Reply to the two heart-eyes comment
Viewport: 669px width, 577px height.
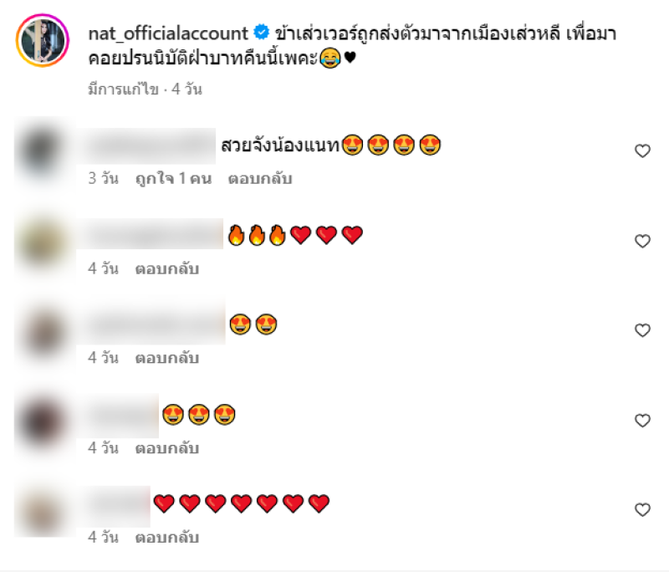166,358
